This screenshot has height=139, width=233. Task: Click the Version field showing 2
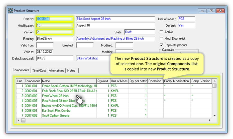[x=55, y=32]
